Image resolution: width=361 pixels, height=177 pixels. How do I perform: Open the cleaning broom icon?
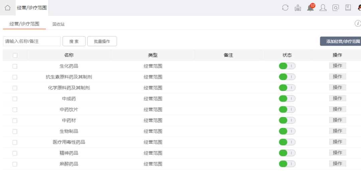click(298, 8)
